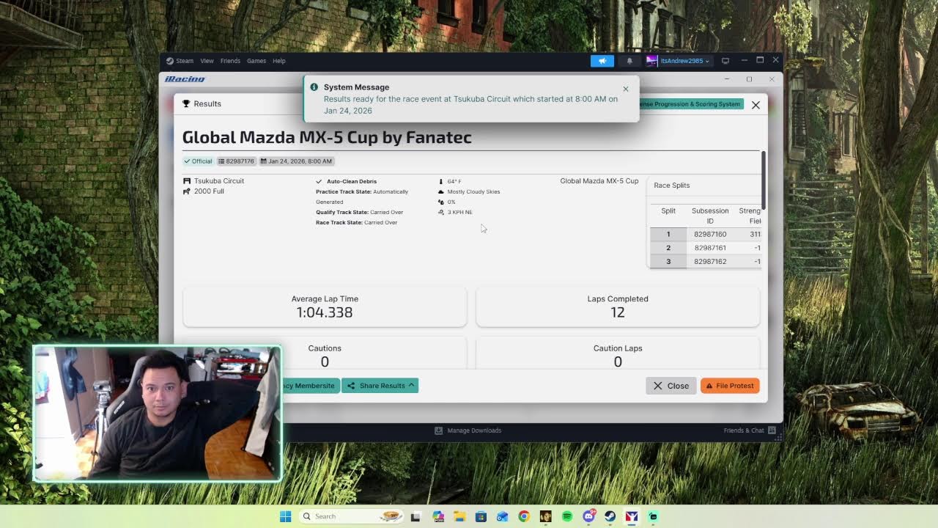
Task: Dismiss the System Message notification
Action: (x=626, y=89)
